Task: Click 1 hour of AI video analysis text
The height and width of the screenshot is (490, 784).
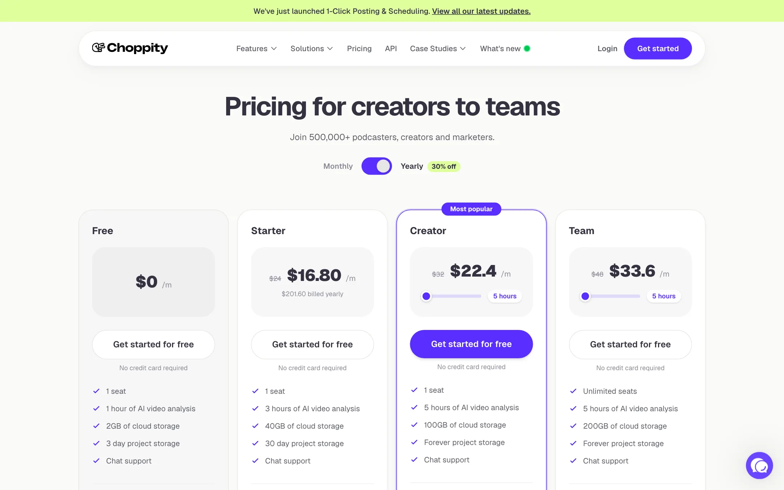Action: pos(151,409)
